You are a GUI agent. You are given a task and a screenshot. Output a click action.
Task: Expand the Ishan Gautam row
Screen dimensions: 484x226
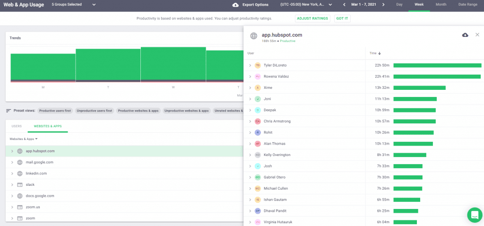250,200
